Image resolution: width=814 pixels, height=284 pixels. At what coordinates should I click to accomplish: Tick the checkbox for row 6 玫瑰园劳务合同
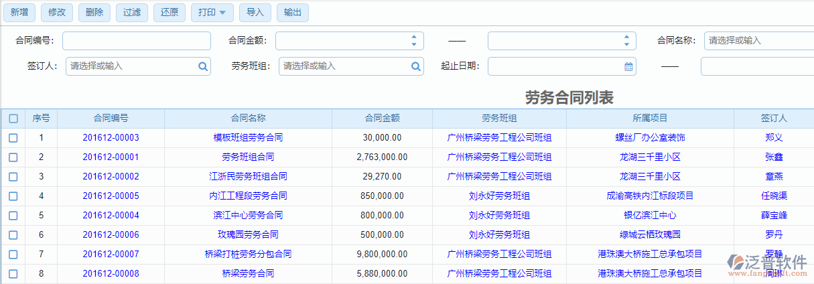point(13,235)
